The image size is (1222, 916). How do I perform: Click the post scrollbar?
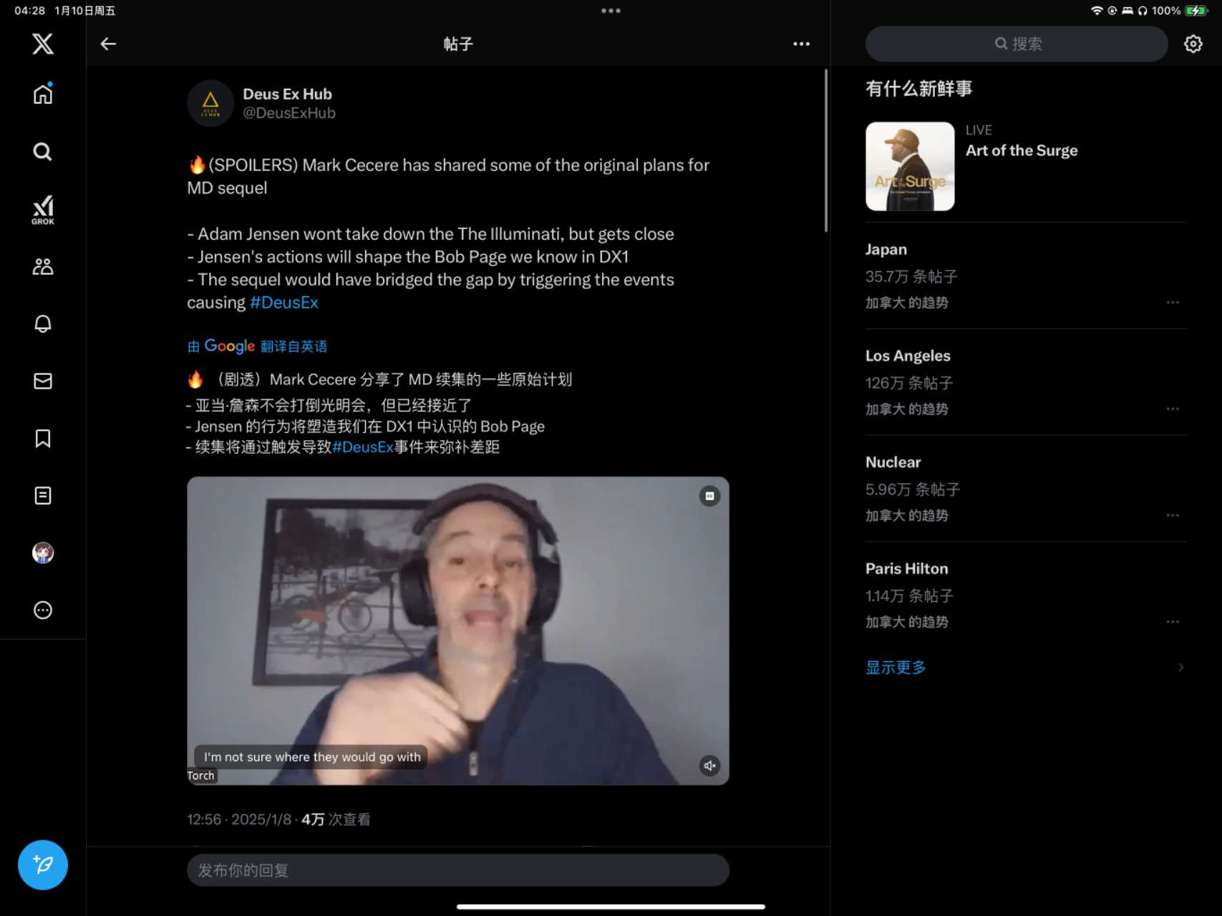coord(825,150)
